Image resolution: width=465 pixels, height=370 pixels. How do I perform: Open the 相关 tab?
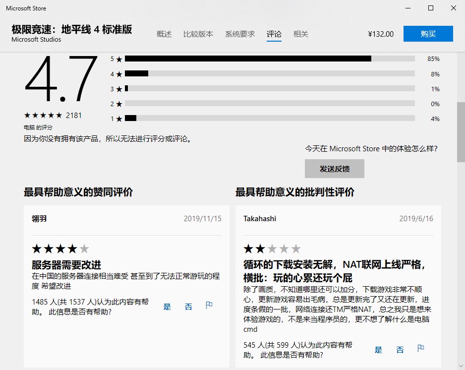point(300,34)
